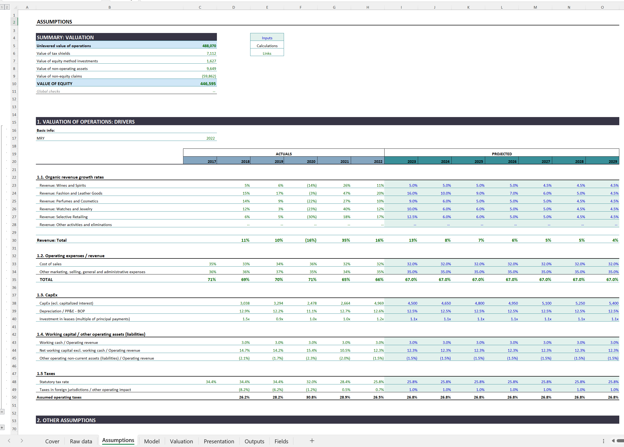Click the next sheet navigation arrow
Image resolution: width=624 pixels, height=447 pixels.
22,441
